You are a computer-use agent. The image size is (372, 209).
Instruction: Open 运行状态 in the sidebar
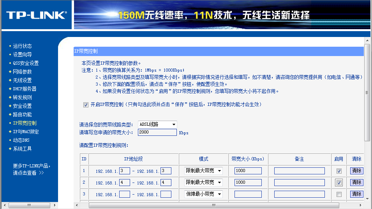(22, 46)
